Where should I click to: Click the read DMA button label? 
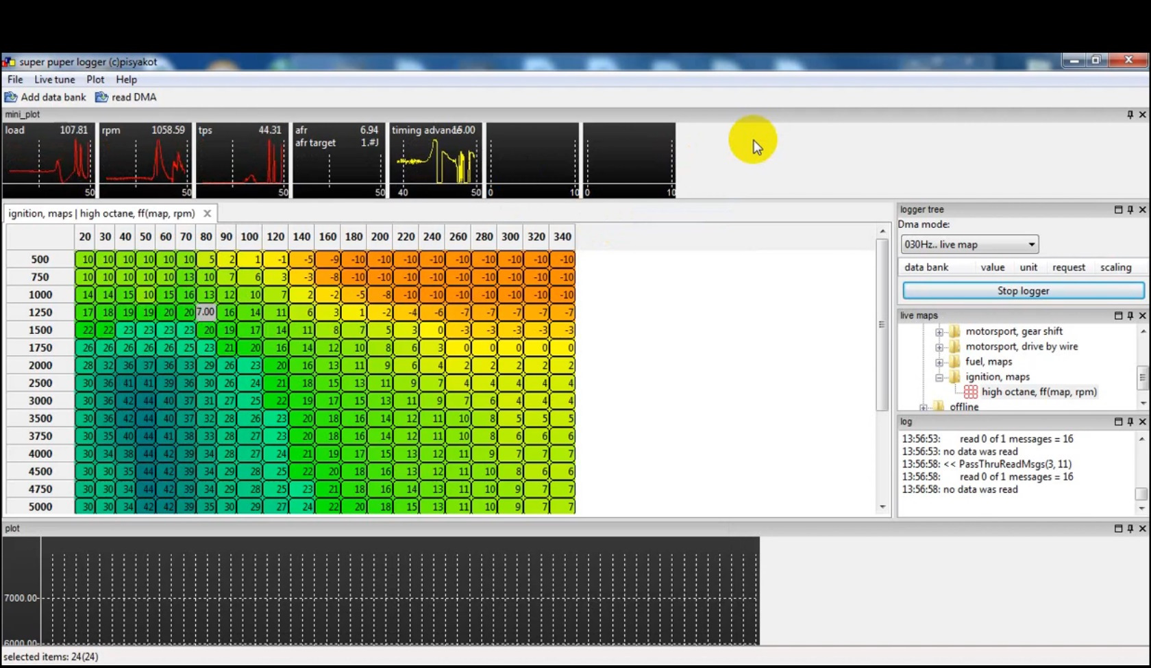134,97
